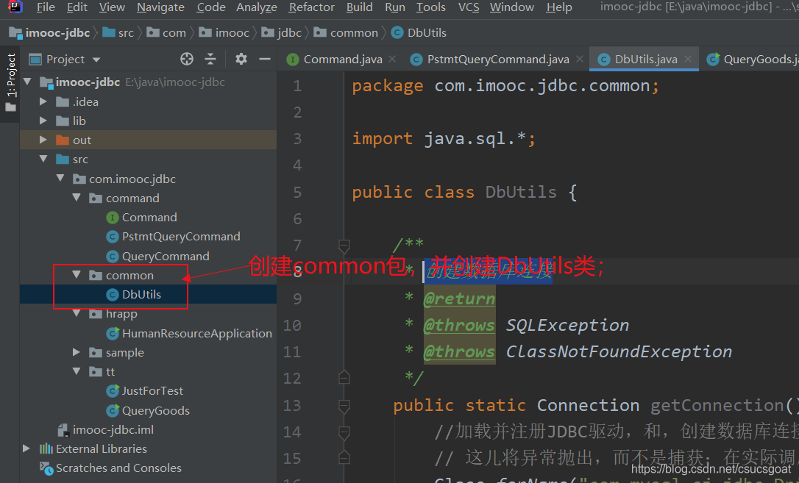Click the Scratches and Consoles icon
Viewport: 799px width, 483px height.
point(46,468)
